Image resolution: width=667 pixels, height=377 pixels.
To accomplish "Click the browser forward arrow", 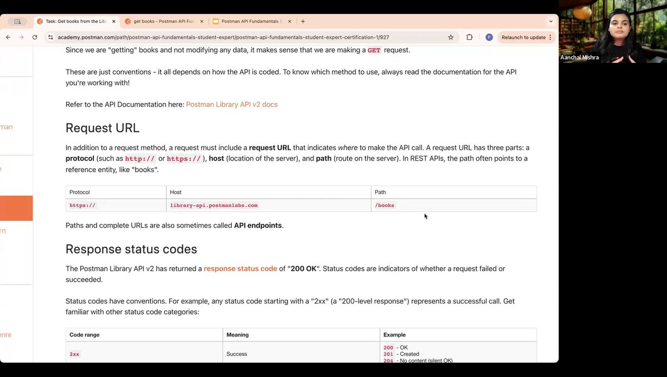I will pos(21,37).
